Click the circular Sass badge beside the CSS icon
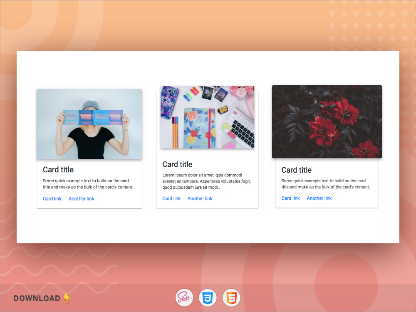This screenshot has height=312, width=416. (x=184, y=297)
